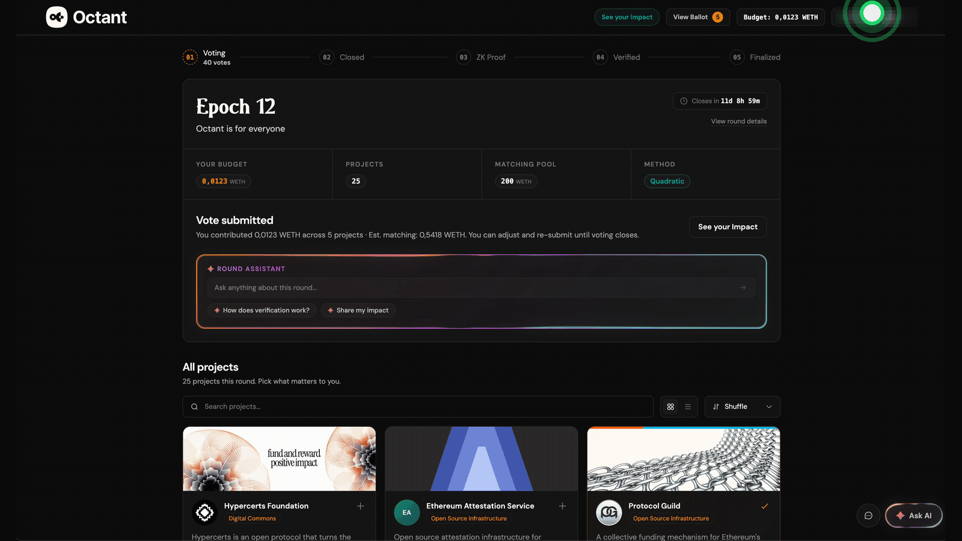Focus the 'Ask anything about this round' field

tap(481, 287)
